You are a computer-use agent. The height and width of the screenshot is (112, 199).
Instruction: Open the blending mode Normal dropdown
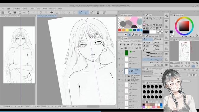(126, 41)
